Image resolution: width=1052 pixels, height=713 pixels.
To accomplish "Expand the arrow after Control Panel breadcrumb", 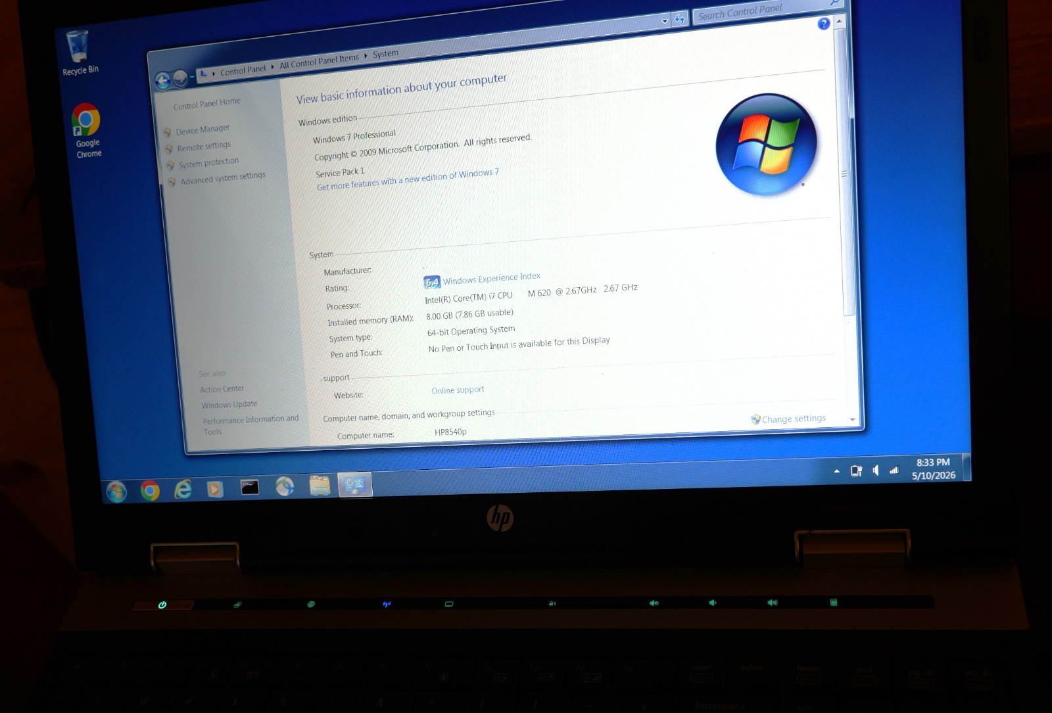I will pyautogui.click(x=272, y=67).
